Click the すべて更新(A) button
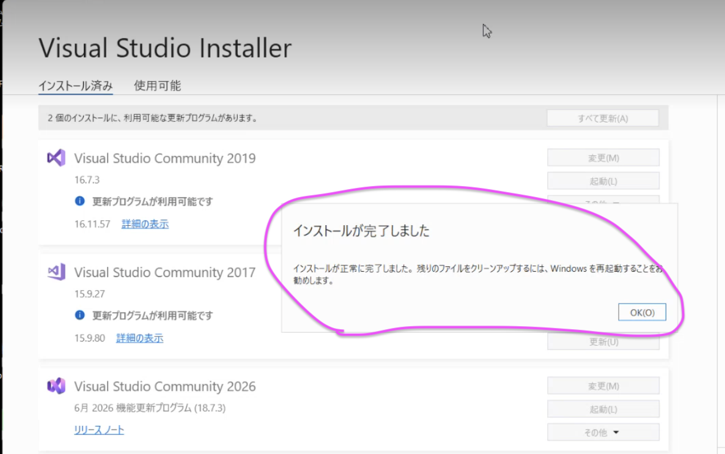The height and width of the screenshot is (454, 725). coord(603,119)
